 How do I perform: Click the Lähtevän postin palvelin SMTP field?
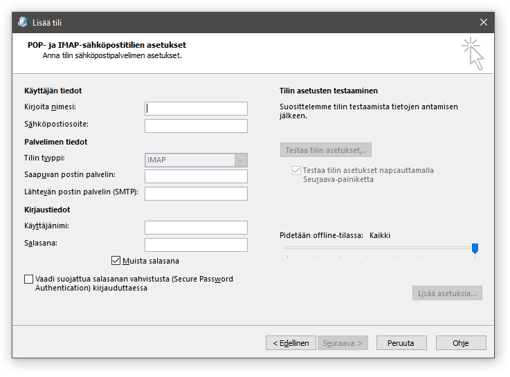pos(196,194)
